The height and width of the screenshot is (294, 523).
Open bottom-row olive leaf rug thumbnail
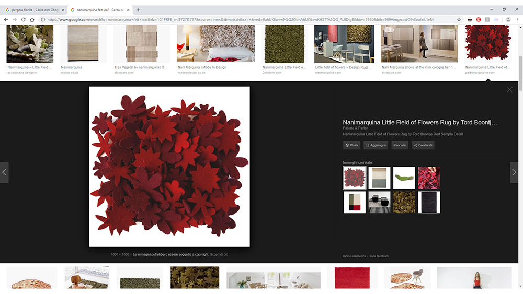click(195, 277)
